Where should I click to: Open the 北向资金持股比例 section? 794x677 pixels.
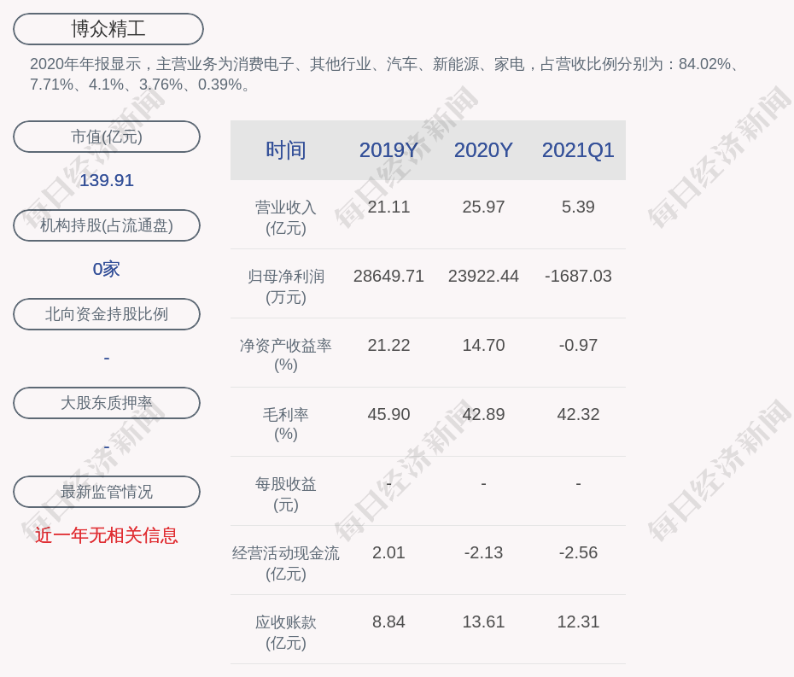[106, 314]
